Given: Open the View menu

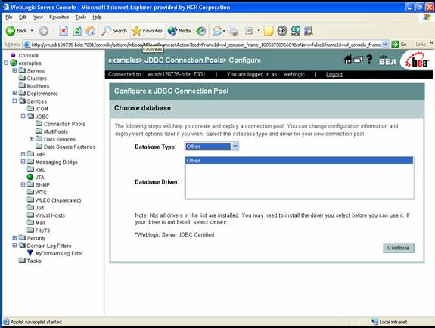Looking at the screenshot, I should click(38, 17).
